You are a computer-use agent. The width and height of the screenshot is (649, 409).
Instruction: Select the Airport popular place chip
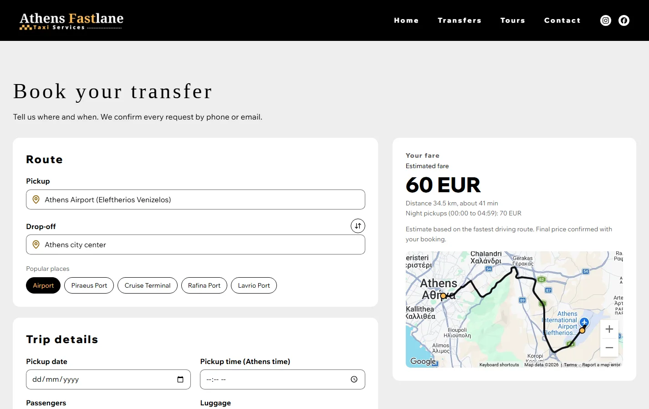tap(43, 285)
